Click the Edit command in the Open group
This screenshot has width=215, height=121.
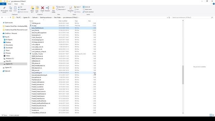(77, 9)
